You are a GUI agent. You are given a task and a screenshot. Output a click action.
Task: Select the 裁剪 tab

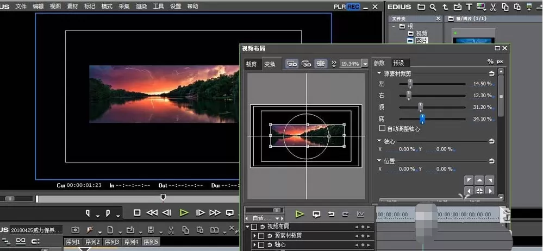pos(251,65)
